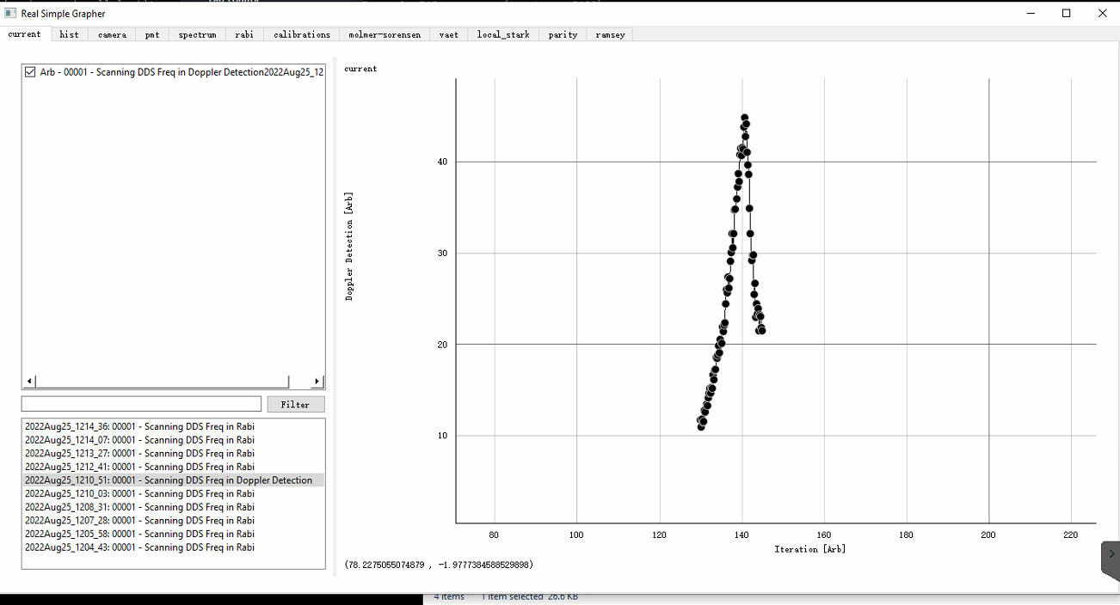Screen dimensions: 1120x605
Task: Switch to molmer-sorensen tab
Action: 385,34
